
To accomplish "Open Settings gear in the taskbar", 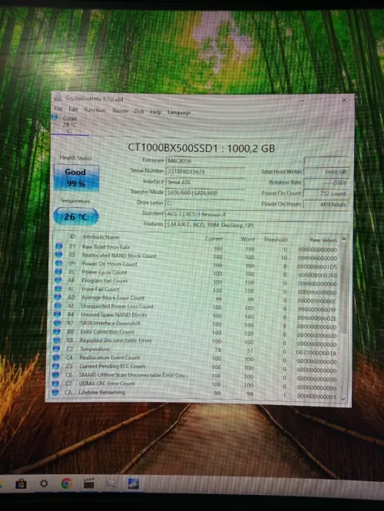I will [44, 483].
